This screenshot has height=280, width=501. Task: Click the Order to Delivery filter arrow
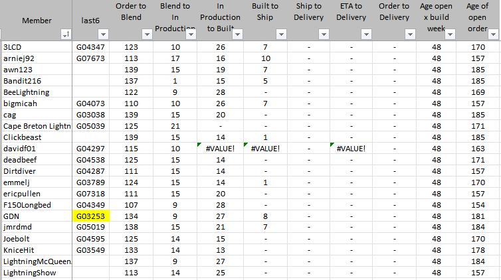point(409,35)
